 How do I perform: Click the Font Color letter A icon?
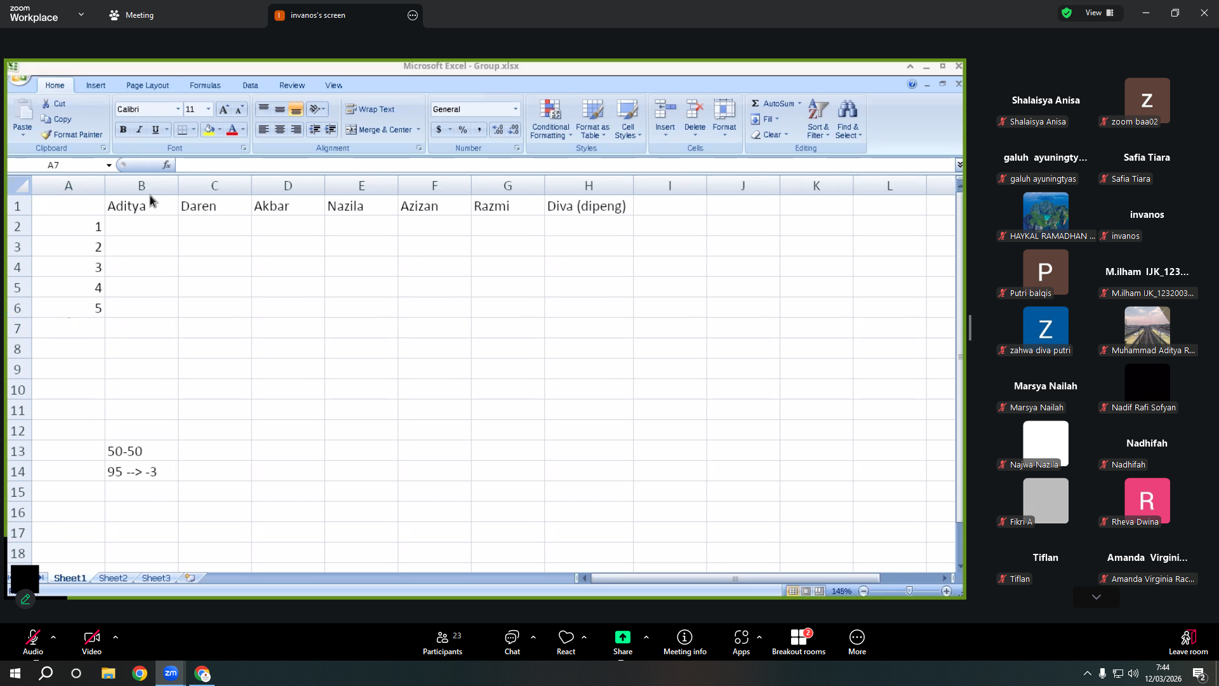click(232, 130)
